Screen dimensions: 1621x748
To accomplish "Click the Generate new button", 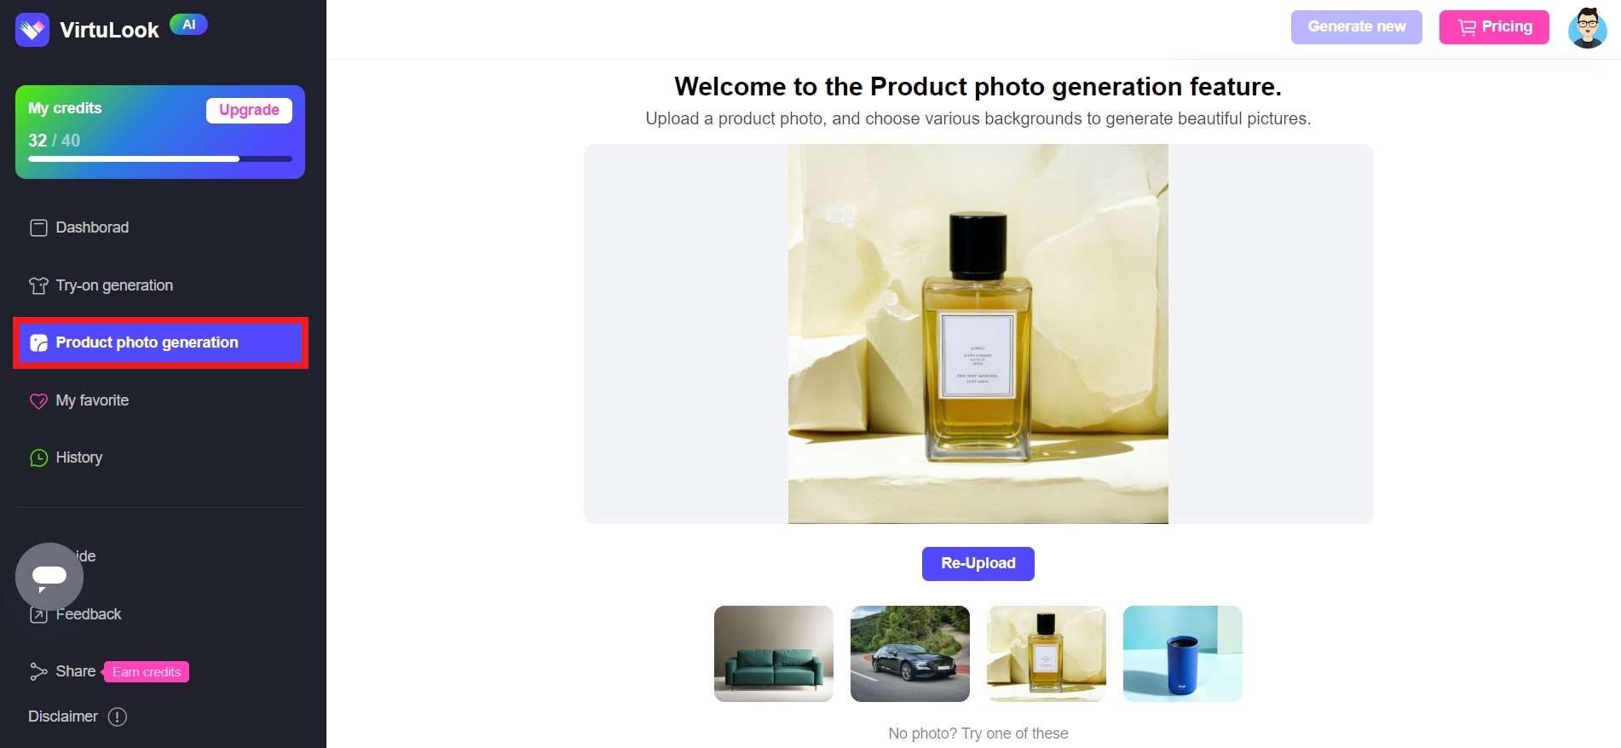I will 1356,26.
